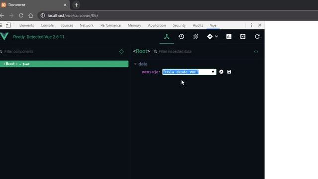Viewport: 318px width, 179px height.
Task: Go forward in the browser
Action: 11,15
